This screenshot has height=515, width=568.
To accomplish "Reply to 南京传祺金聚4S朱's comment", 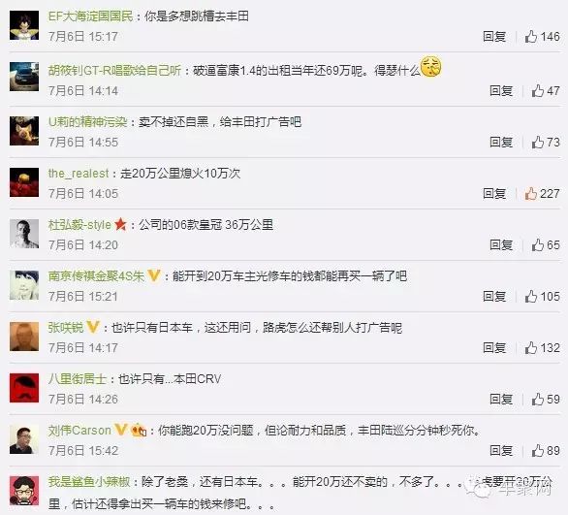I will (x=494, y=297).
